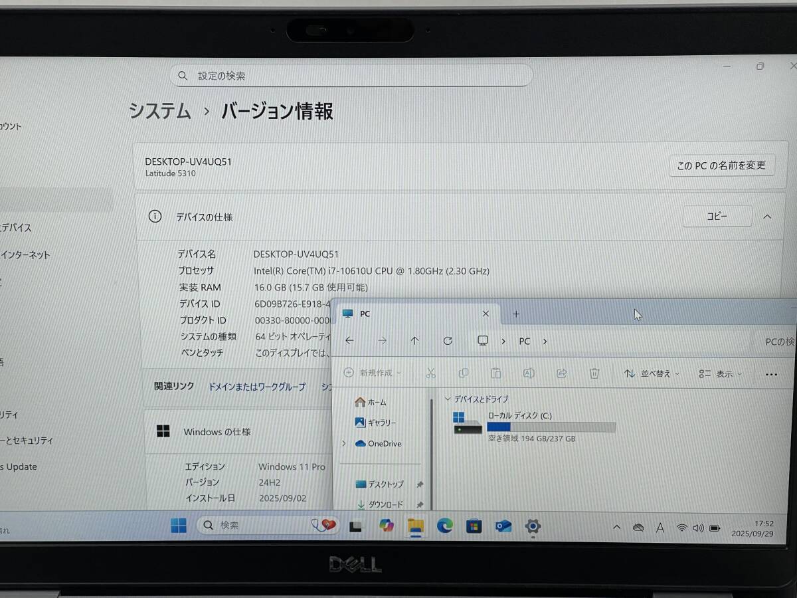The width and height of the screenshot is (797, 598).
Task: Open the 表示 view dropdown
Action: pyautogui.click(x=718, y=373)
